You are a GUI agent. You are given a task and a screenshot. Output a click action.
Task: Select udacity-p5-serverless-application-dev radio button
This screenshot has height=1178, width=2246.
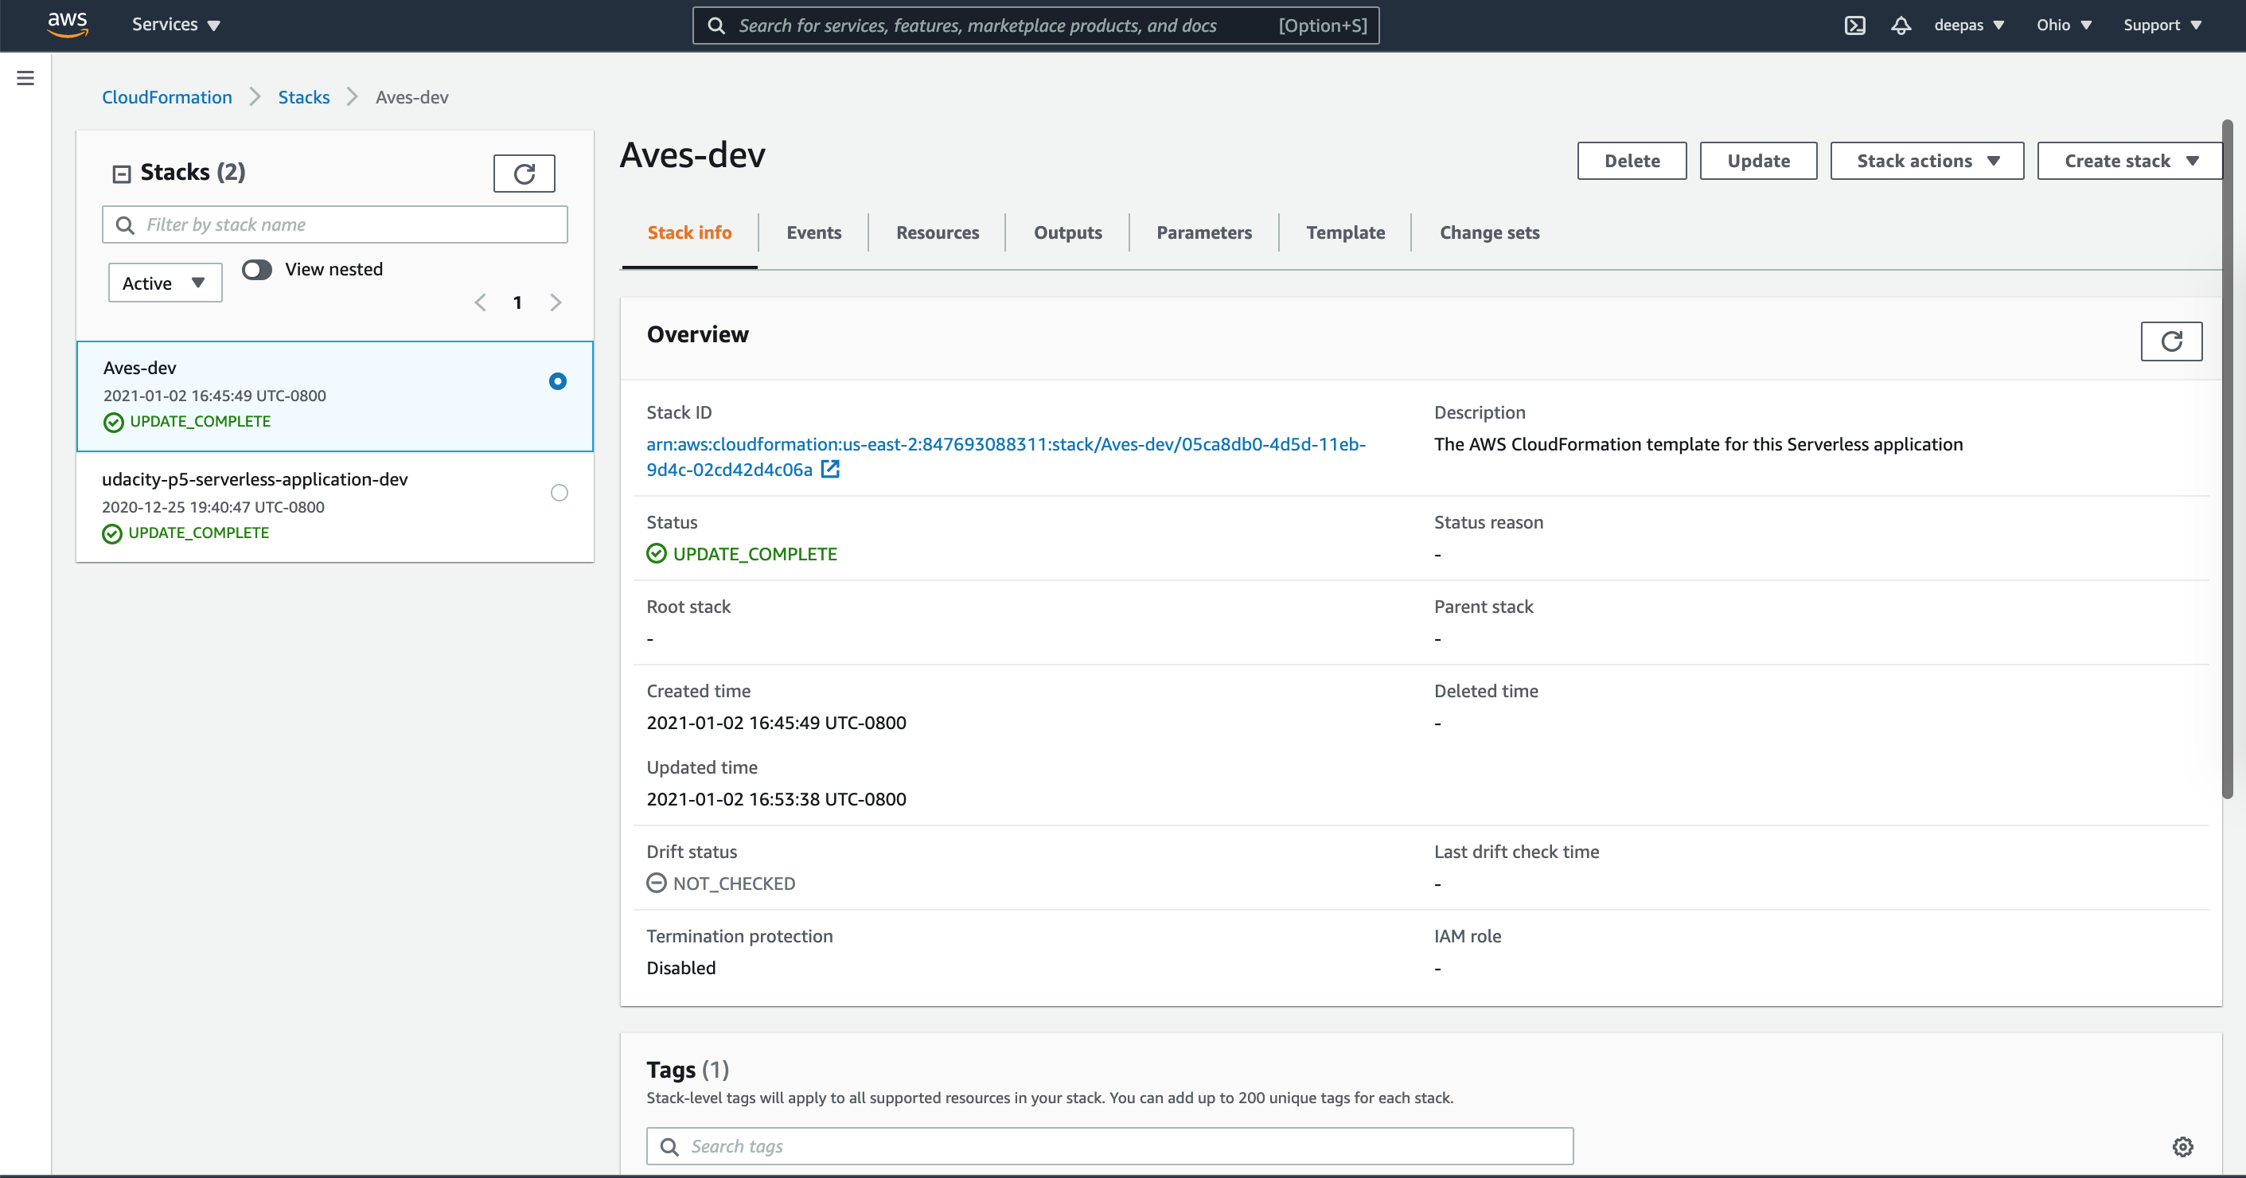(559, 493)
